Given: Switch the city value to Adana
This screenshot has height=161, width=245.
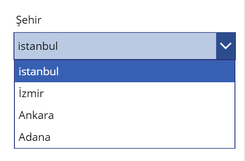Looking at the screenshot, I should (x=124, y=137).
